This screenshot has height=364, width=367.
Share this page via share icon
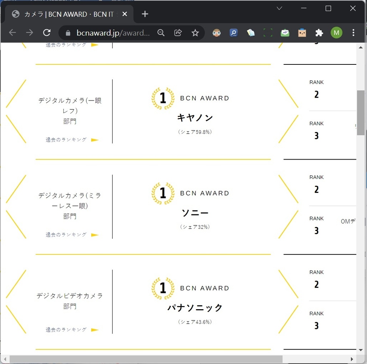(x=178, y=33)
